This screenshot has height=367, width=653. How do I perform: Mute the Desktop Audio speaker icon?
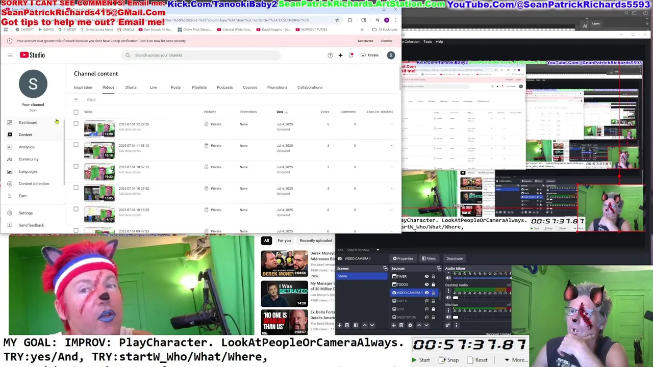(448, 298)
